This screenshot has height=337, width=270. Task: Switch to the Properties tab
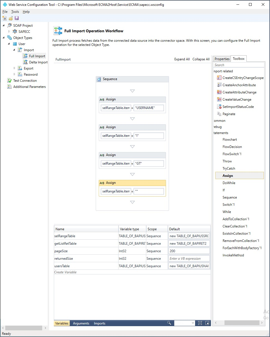(222, 59)
